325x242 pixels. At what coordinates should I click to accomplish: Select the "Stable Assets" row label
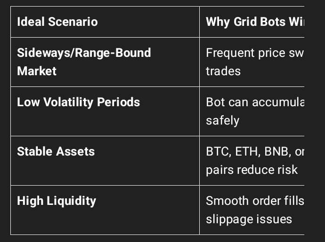[56, 151]
